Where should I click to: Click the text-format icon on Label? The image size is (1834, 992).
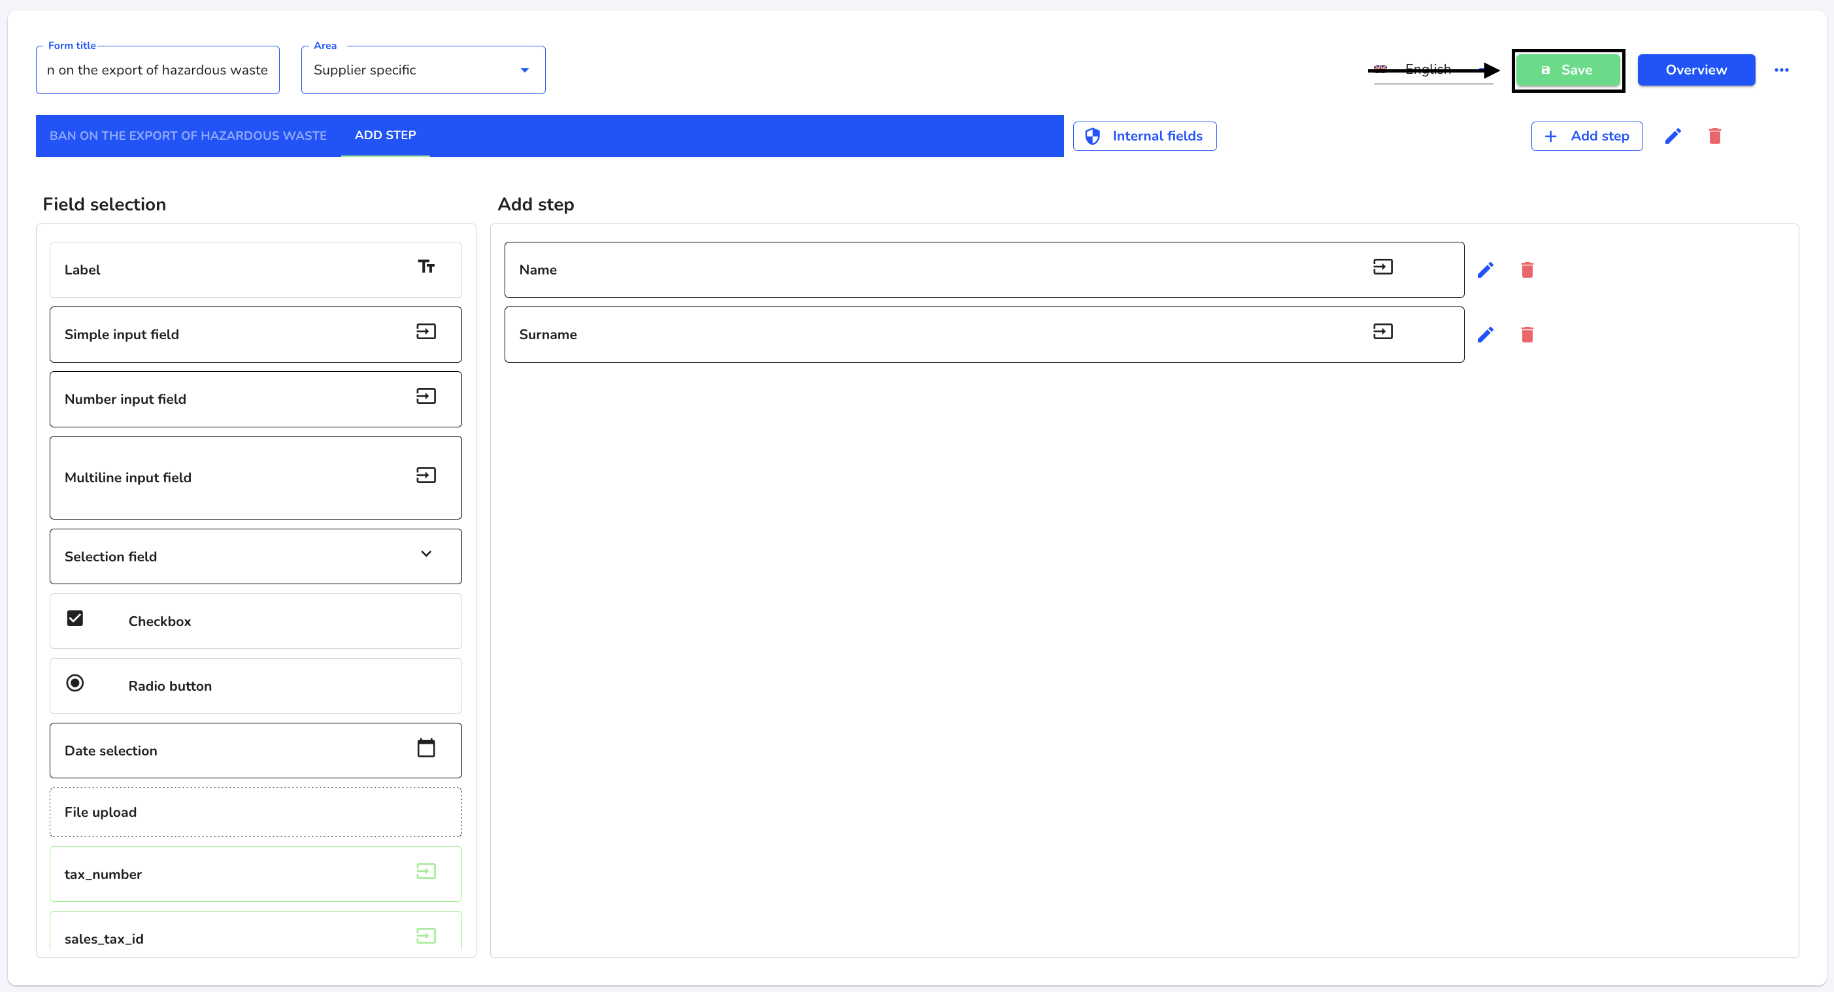pyautogui.click(x=425, y=267)
